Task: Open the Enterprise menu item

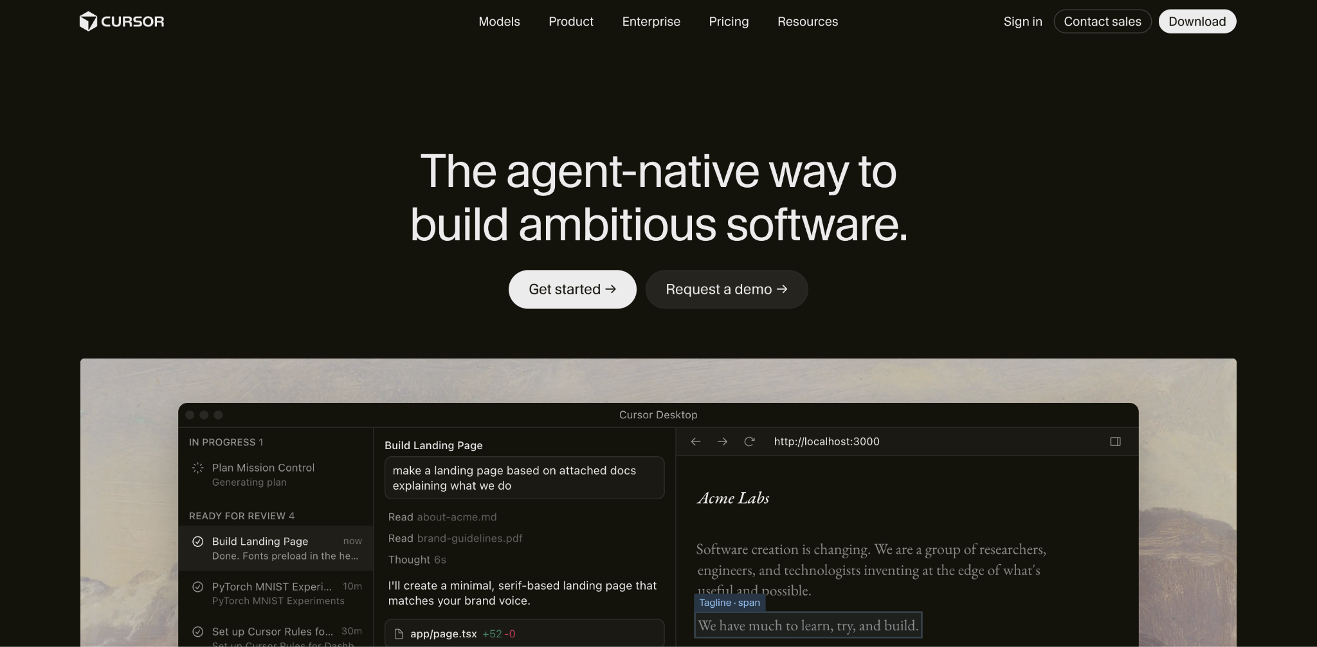Action: 651,21
